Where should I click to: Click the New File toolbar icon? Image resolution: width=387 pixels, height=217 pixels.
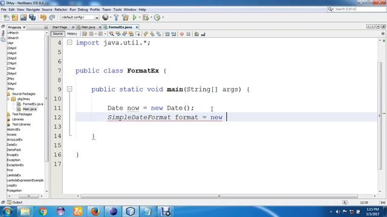[x=7, y=17]
